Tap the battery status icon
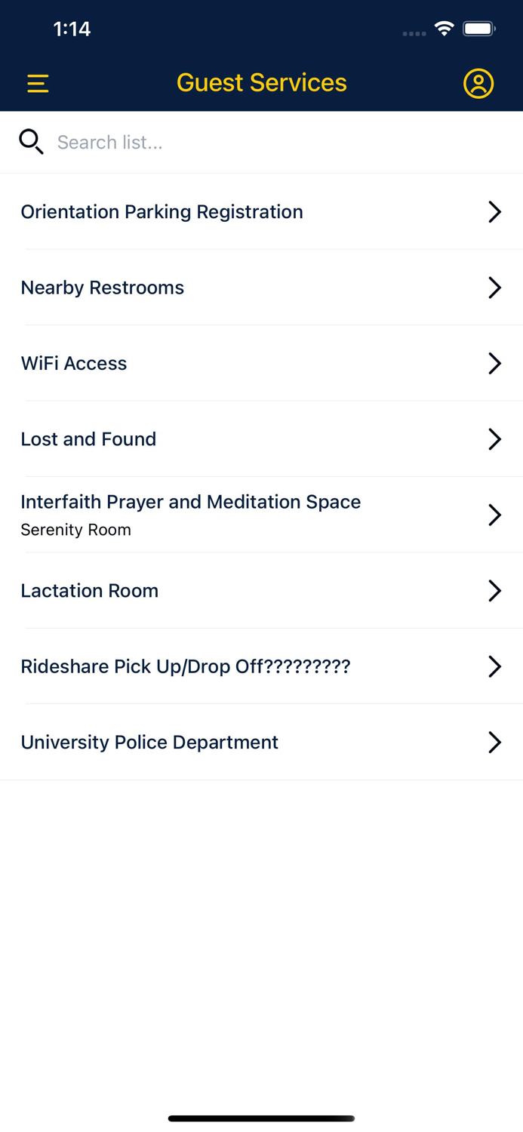The width and height of the screenshot is (523, 1132). (x=478, y=28)
